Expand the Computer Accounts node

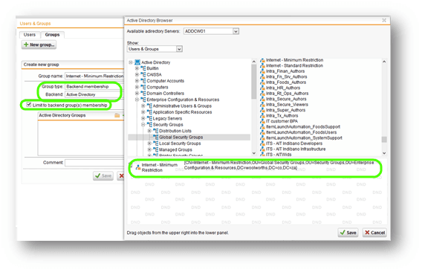click(137, 81)
